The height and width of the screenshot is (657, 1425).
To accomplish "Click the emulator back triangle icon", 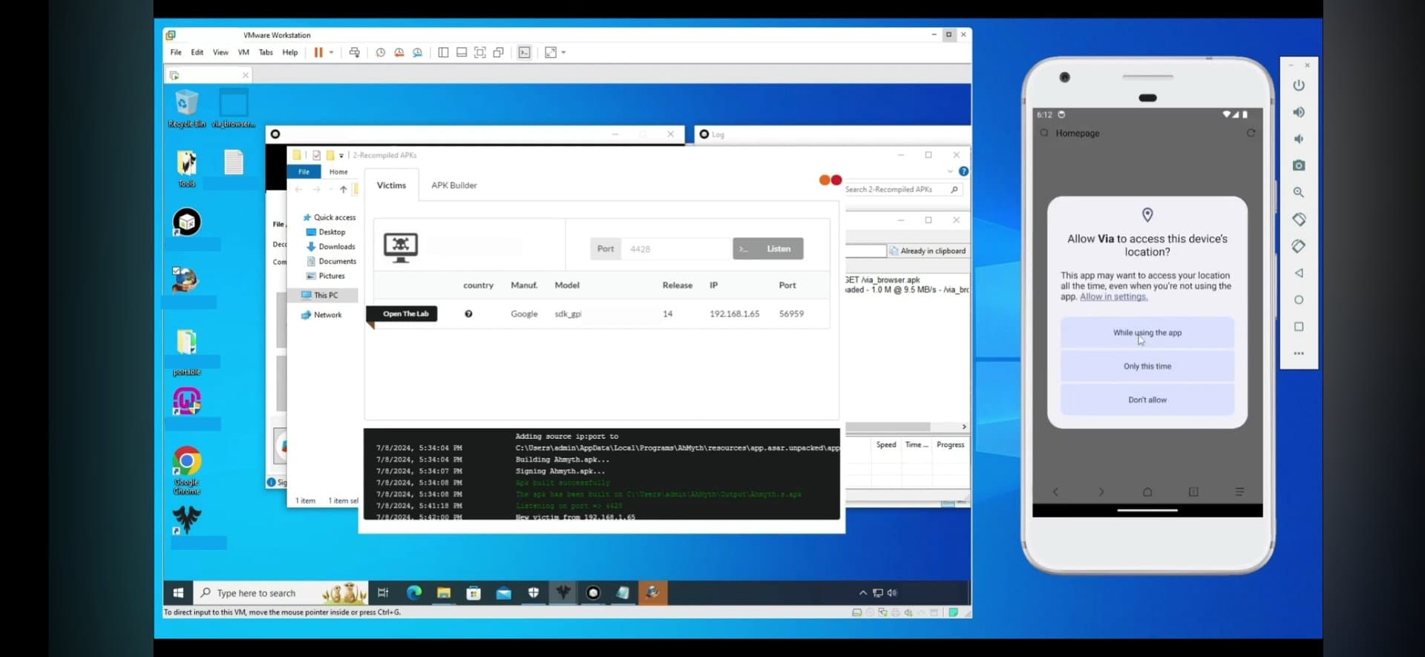I will coord(1299,273).
